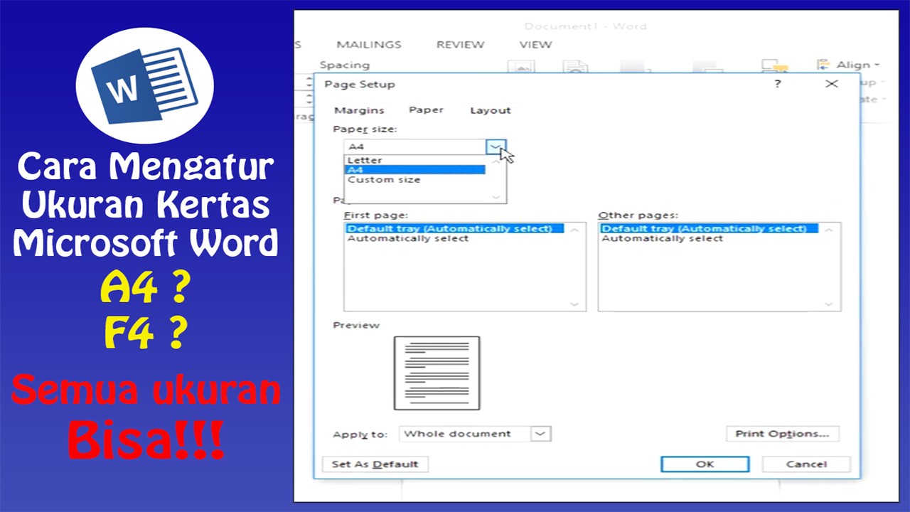
Task: Switch to the Margins tab
Action: pos(359,110)
